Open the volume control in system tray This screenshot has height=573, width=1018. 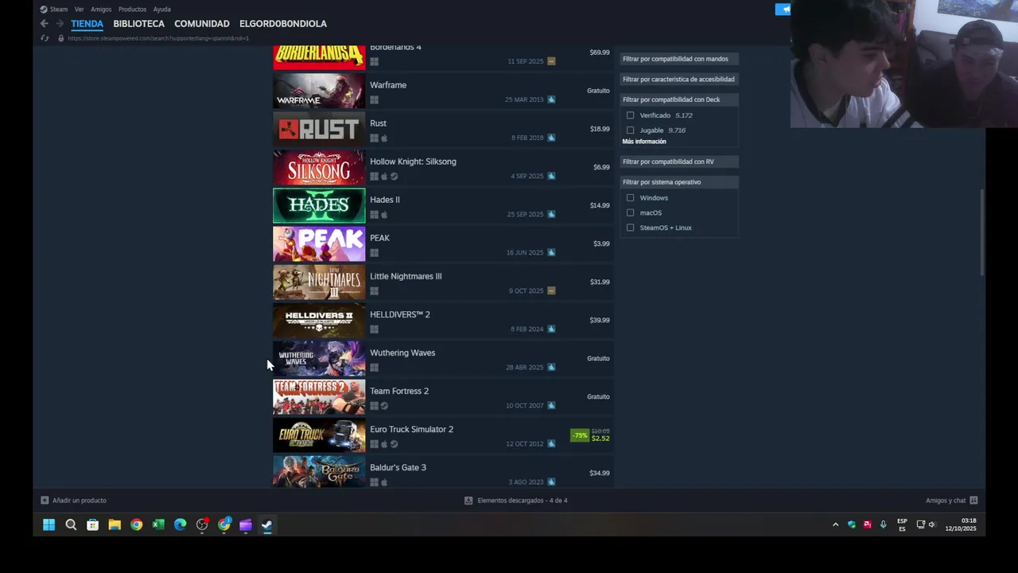click(x=932, y=524)
